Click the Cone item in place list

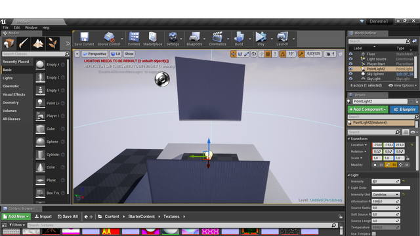[51, 167]
